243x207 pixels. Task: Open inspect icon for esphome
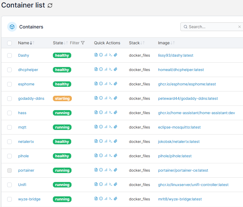101,84
